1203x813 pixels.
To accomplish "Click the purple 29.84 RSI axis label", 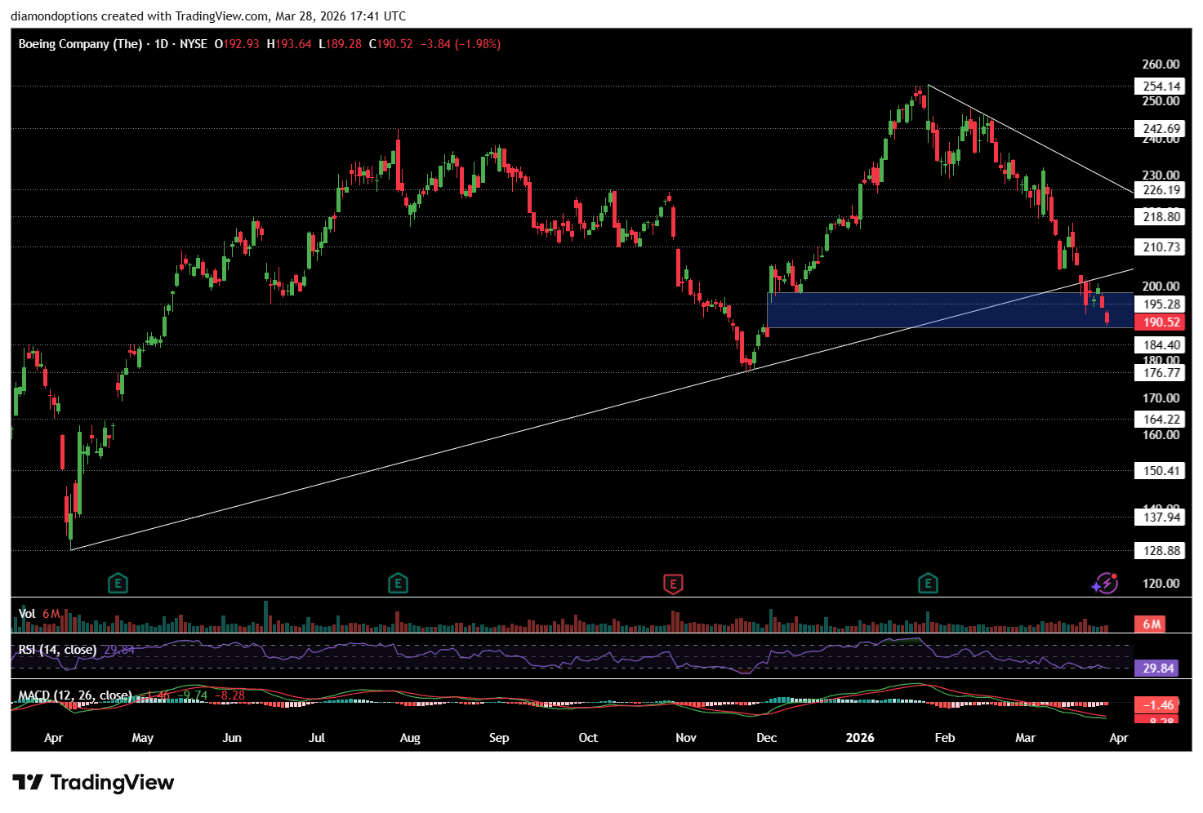I will point(1157,669).
